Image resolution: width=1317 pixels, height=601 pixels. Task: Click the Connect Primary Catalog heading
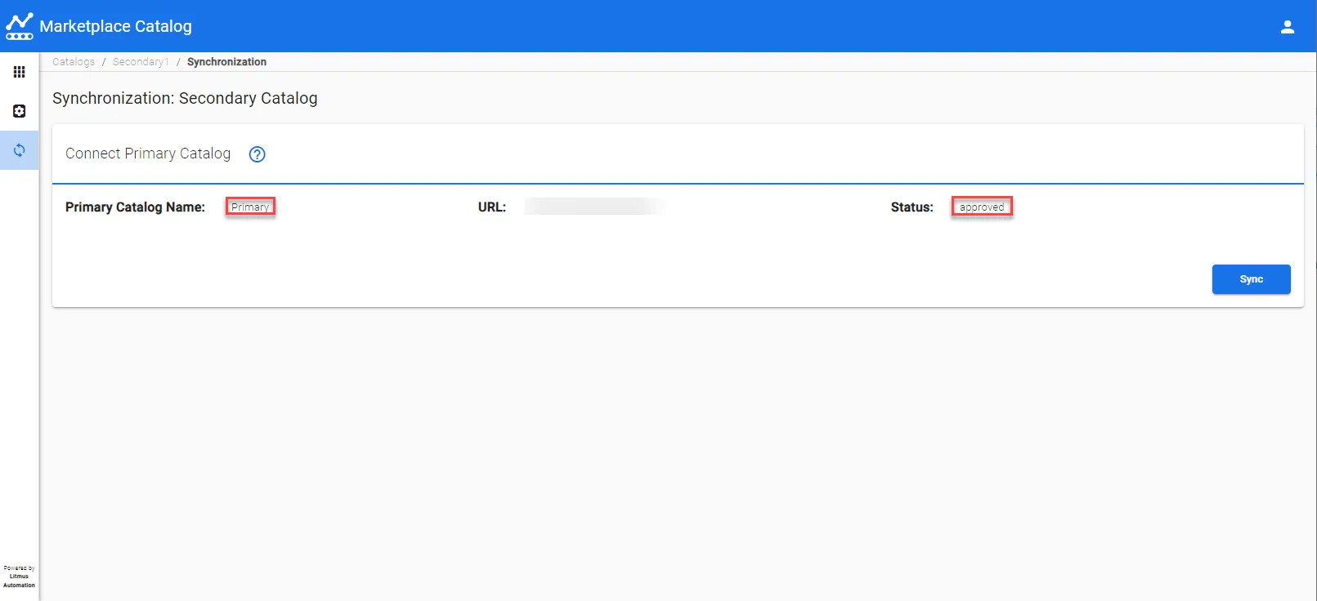click(148, 154)
